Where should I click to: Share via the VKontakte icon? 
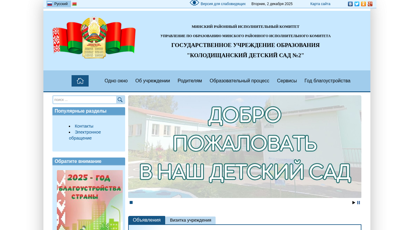tap(350, 4)
